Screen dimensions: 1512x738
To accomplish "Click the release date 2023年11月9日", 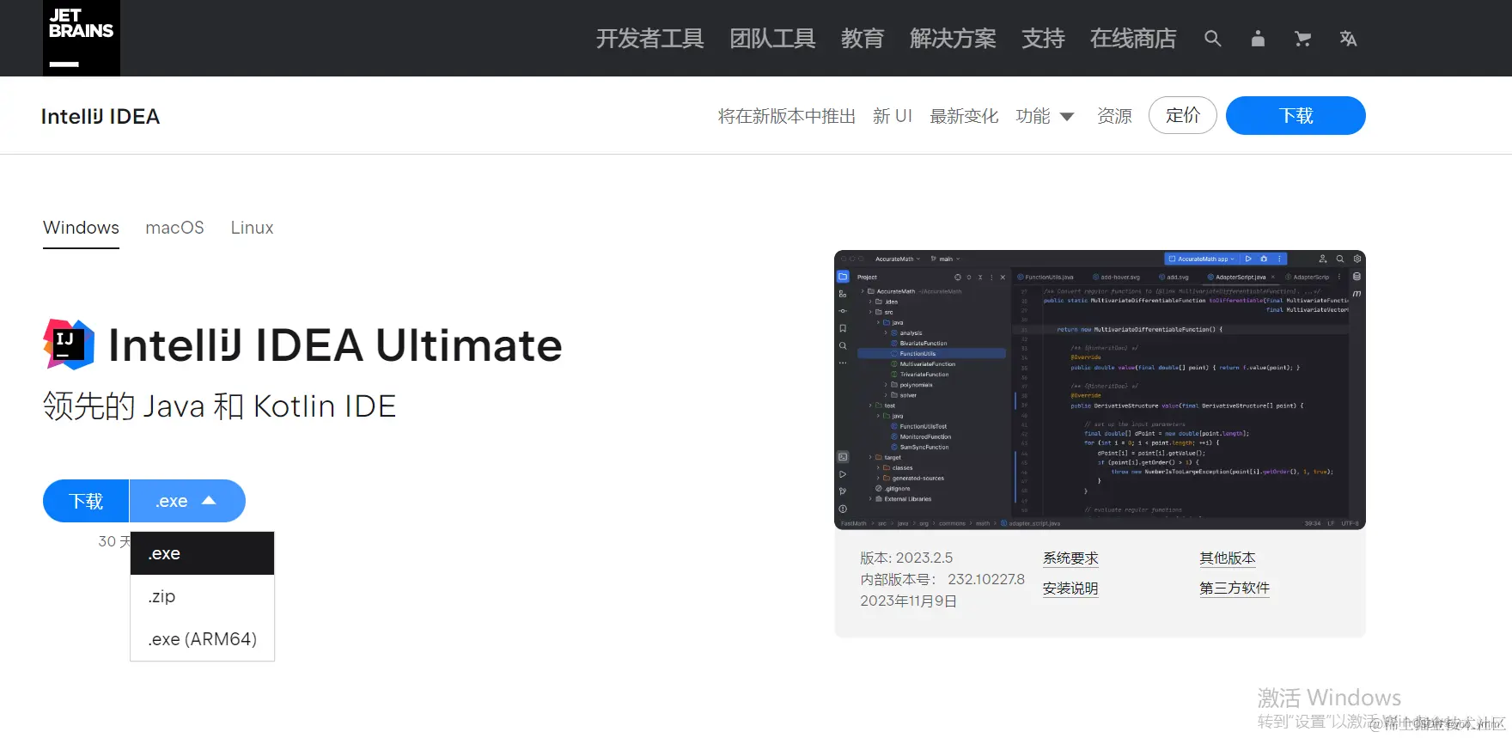I will 908,601.
